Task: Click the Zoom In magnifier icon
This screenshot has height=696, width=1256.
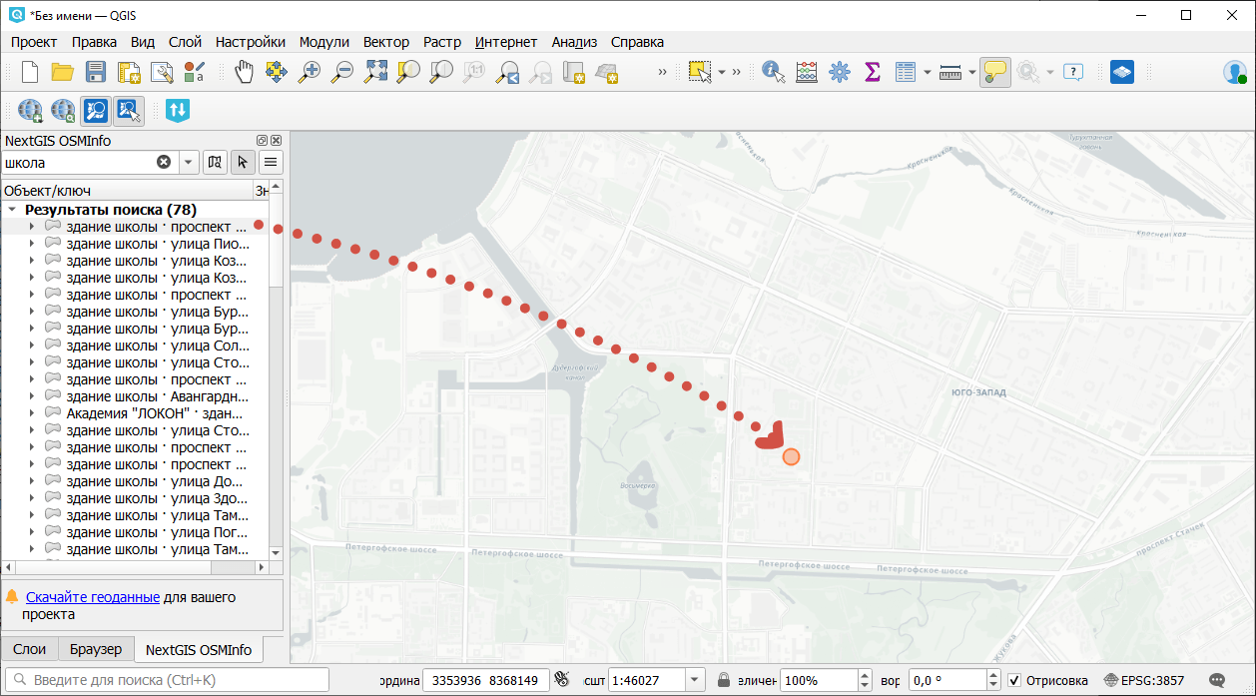Action: pyautogui.click(x=310, y=72)
